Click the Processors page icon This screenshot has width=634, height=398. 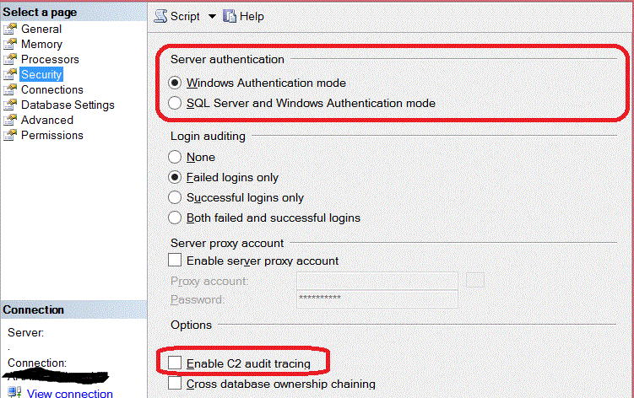10,60
